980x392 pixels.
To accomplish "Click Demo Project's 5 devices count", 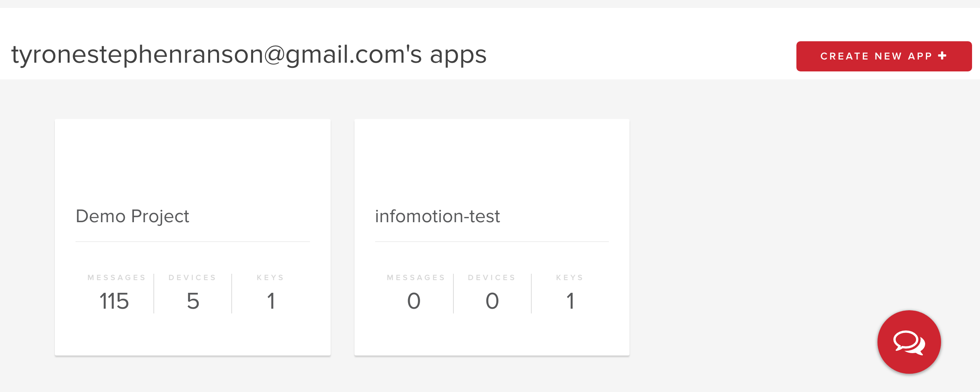I will pyautogui.click(x=193, y=301).
